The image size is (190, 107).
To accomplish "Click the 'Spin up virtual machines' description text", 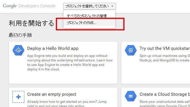I will (x=165, y=58).
